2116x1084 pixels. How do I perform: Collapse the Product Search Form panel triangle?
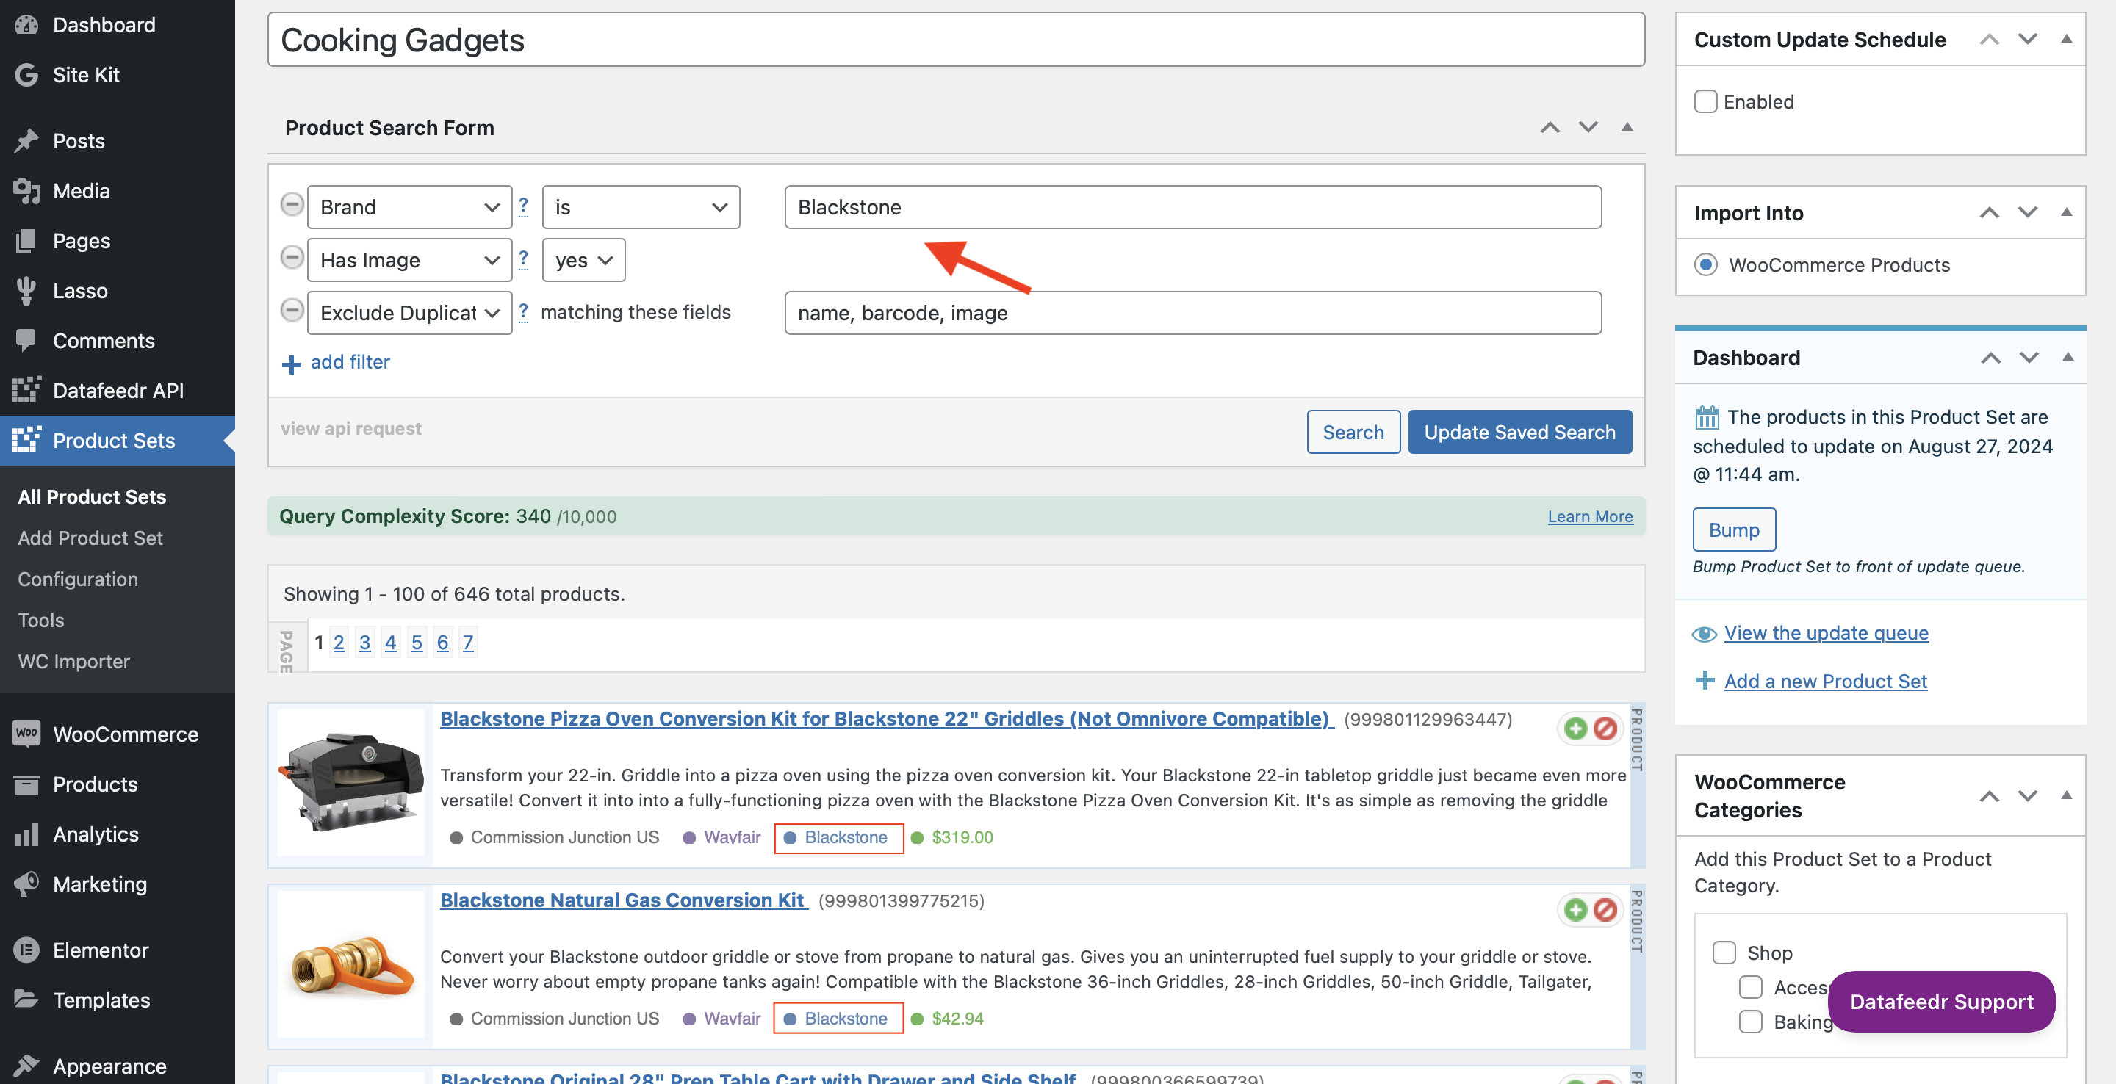click(x=1627, y=127)
